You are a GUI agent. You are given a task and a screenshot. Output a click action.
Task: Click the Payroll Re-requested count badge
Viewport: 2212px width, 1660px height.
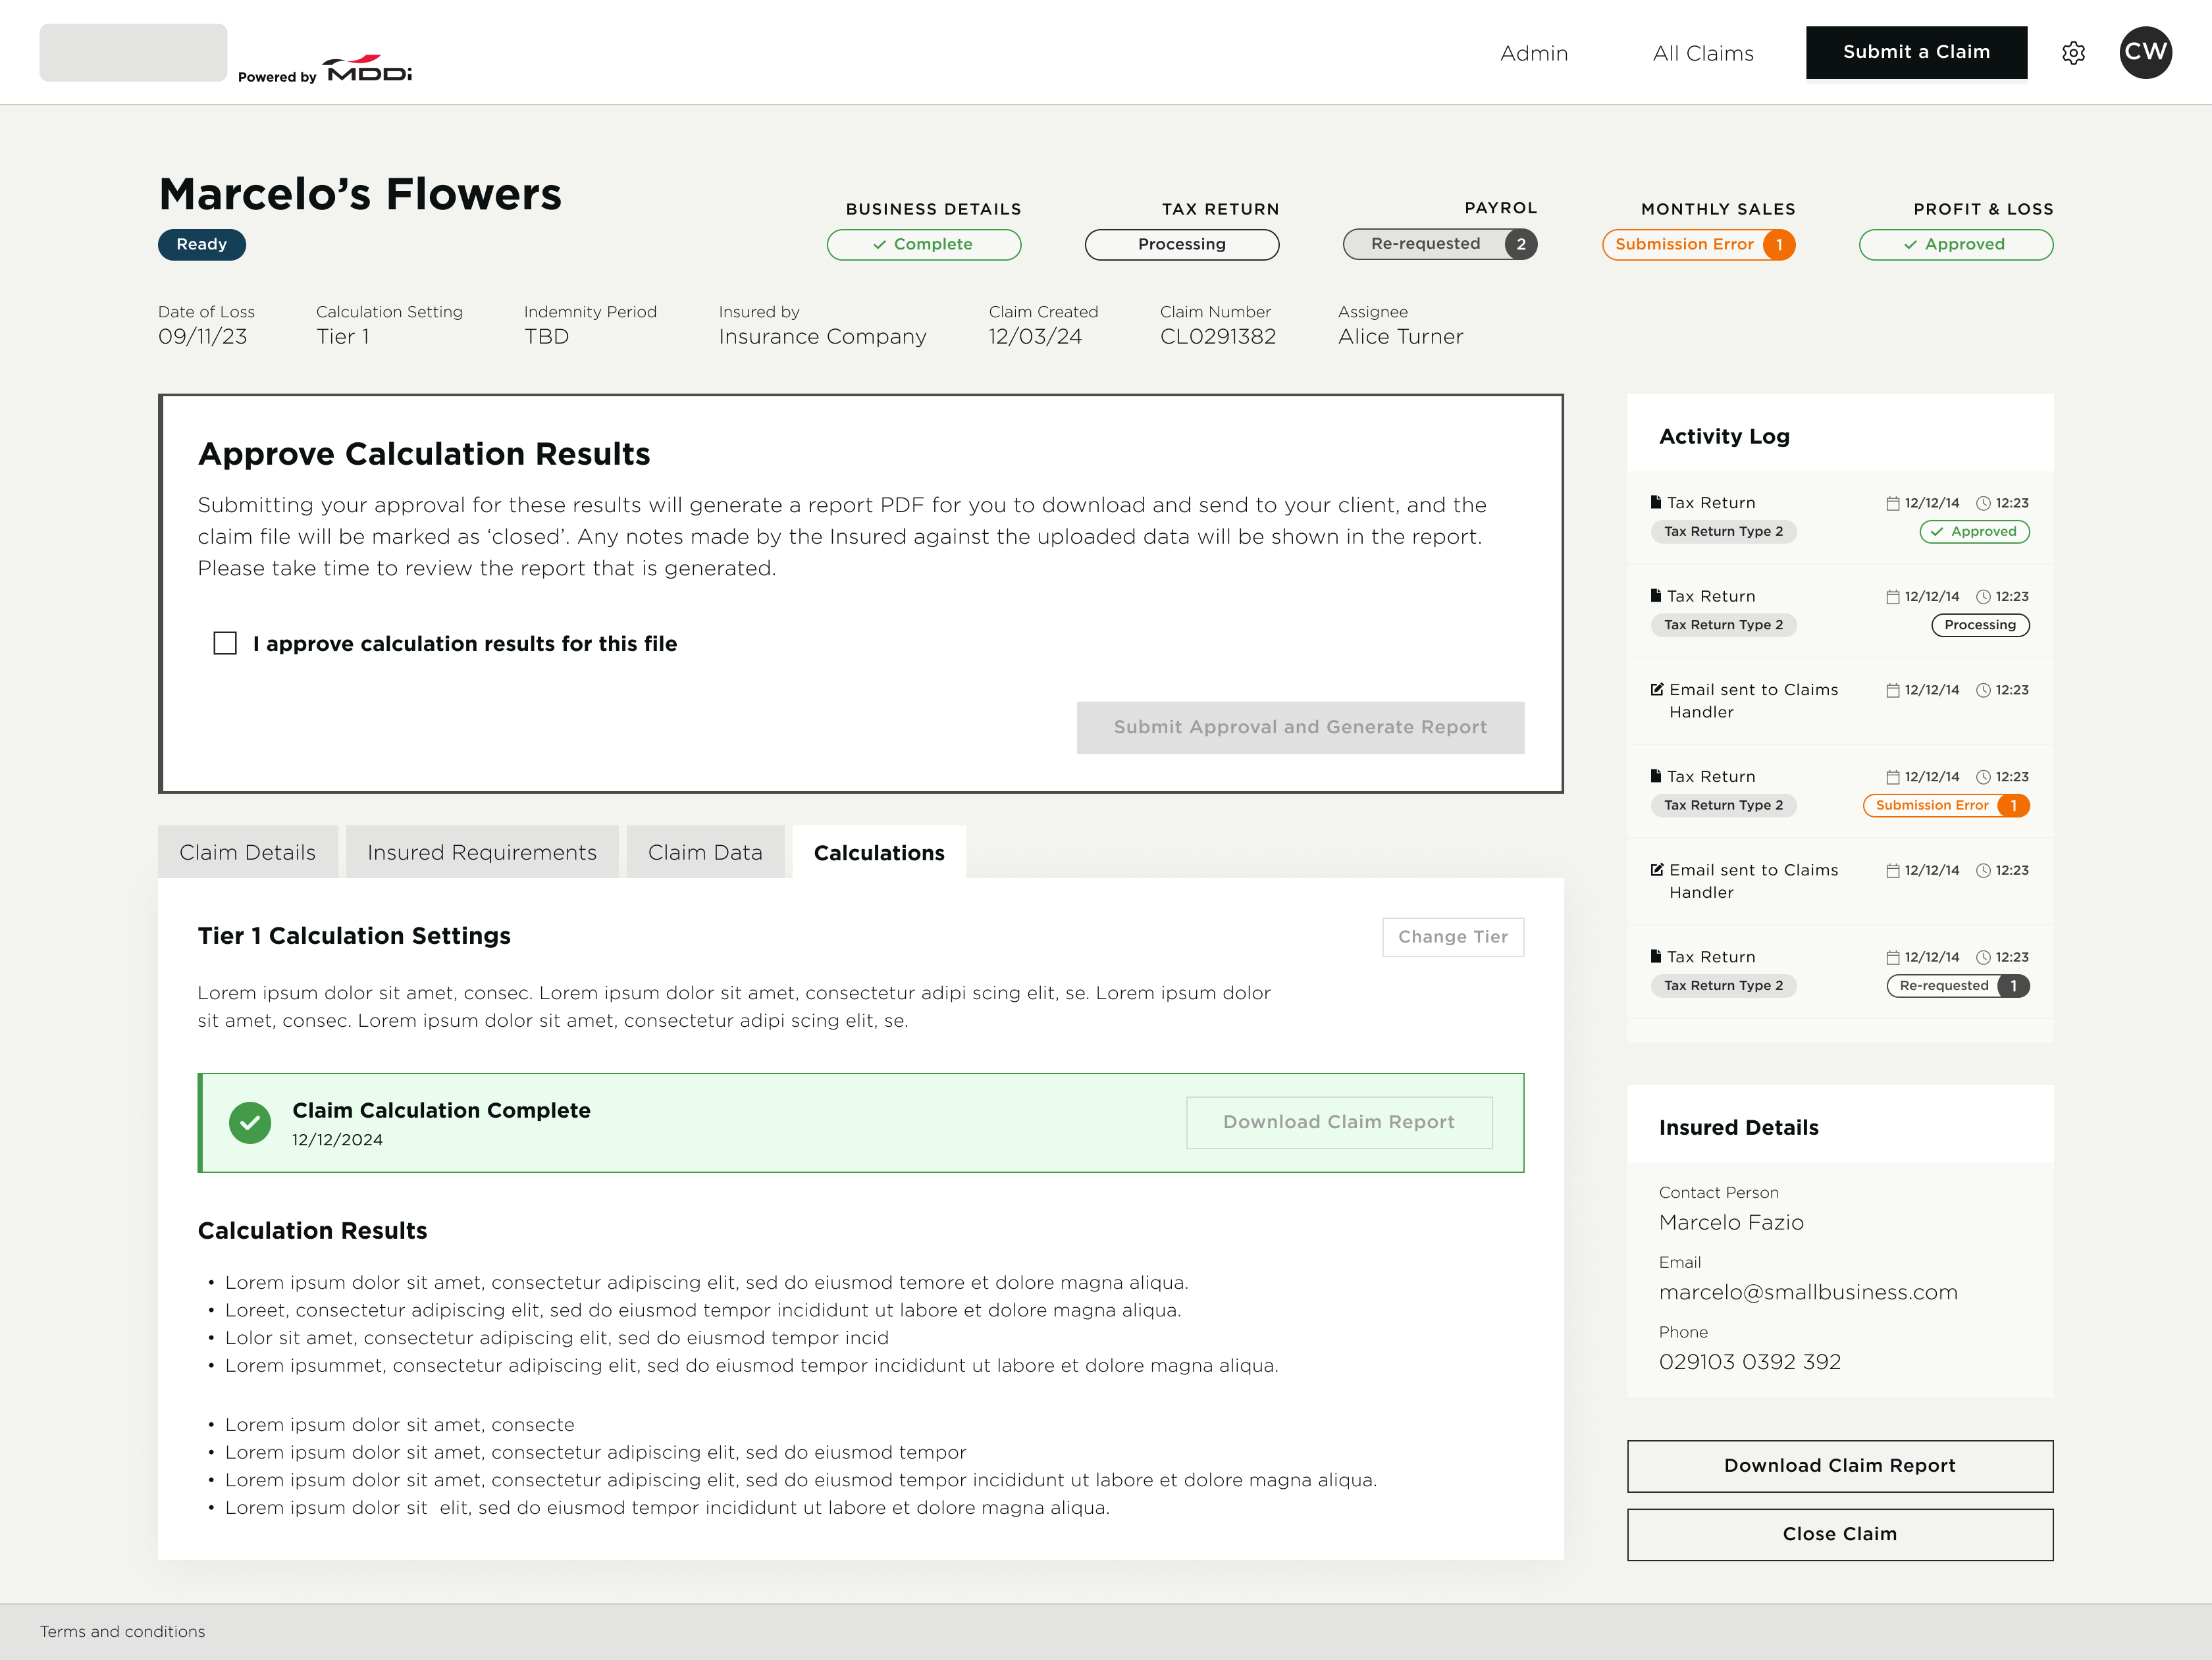tap(1521, 244)
